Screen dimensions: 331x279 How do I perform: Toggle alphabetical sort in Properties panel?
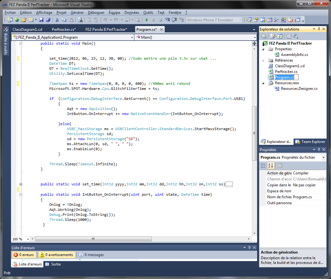pyautogui.click(x=271, y=166)
